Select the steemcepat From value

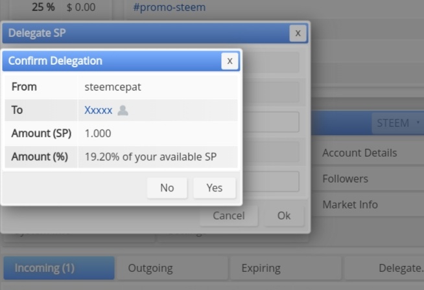(x=113, y=87)
